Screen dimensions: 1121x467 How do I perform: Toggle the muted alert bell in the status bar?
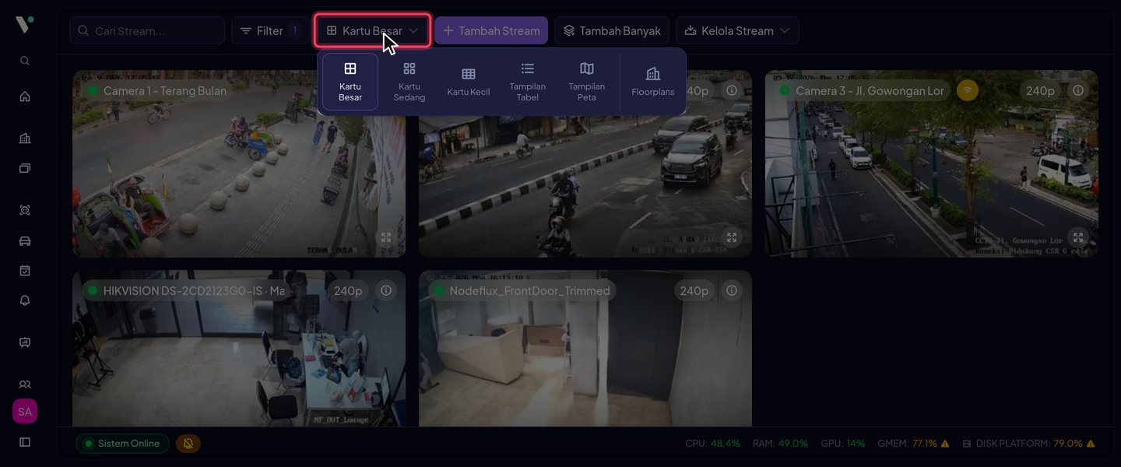click(x=188, y=444)
